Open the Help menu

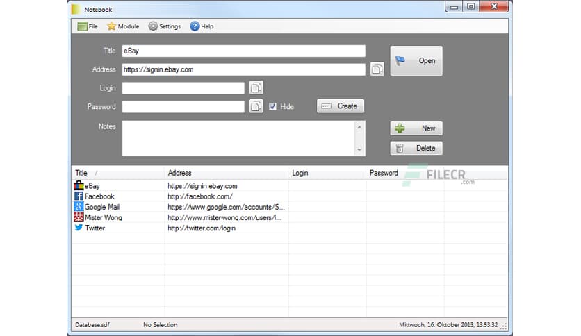pyautogui.click(x=202, y=26)
